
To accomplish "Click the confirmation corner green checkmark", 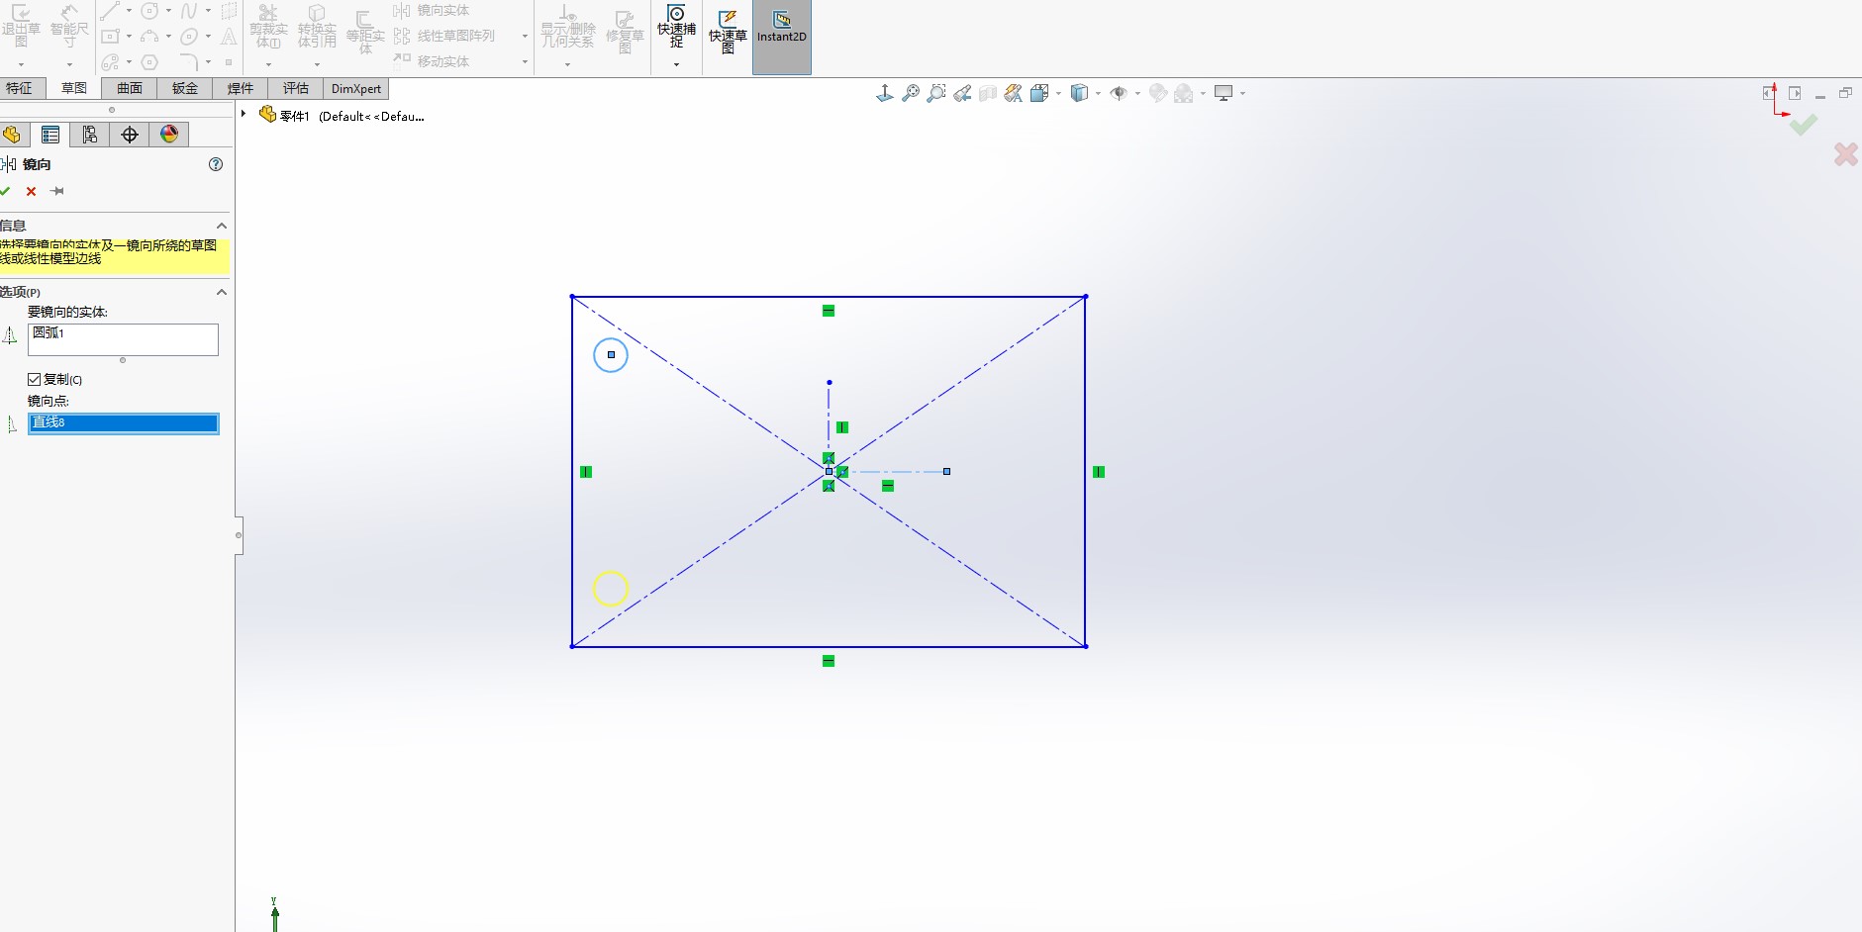I will [x=1804, y=124].
